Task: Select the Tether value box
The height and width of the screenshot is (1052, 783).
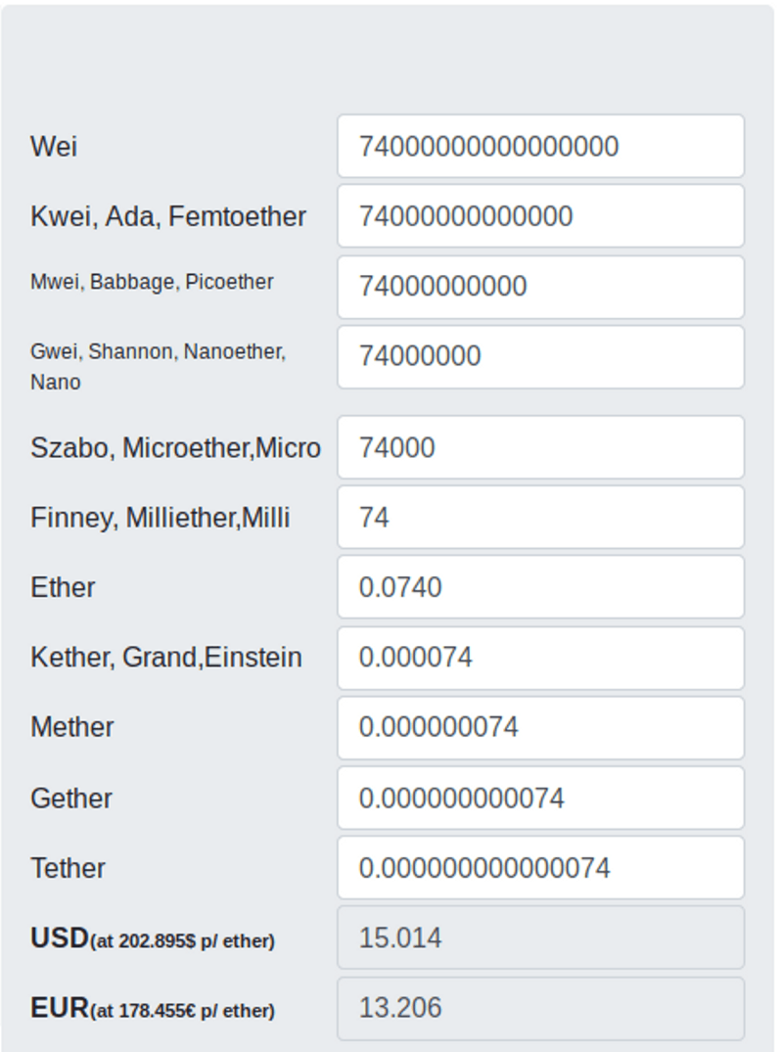Action: click(541, 867)
